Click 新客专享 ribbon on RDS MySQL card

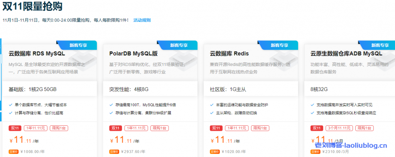pyautogui.click(x=78, y=45)
